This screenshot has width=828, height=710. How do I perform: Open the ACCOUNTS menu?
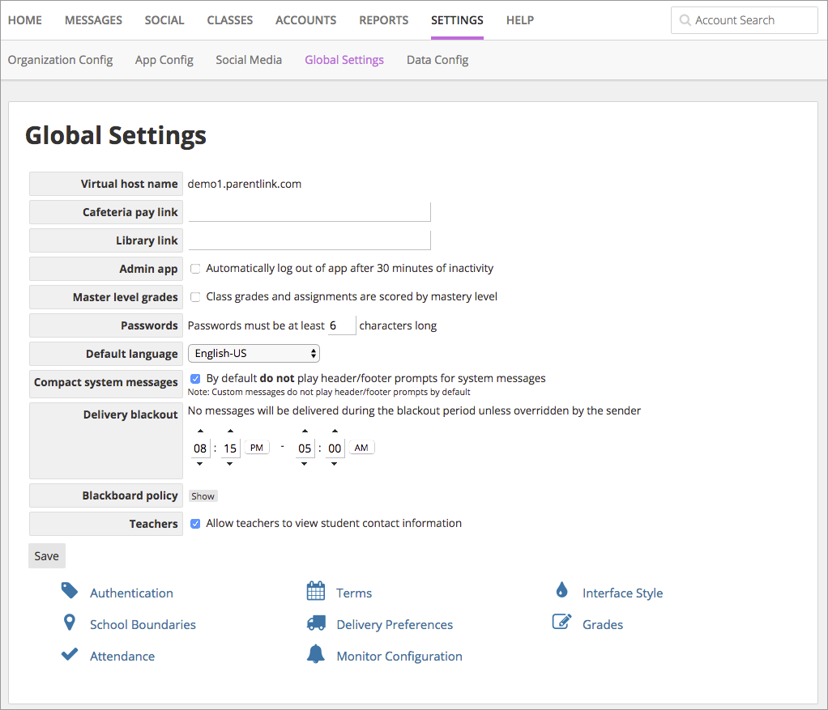(x=305, y=20)
